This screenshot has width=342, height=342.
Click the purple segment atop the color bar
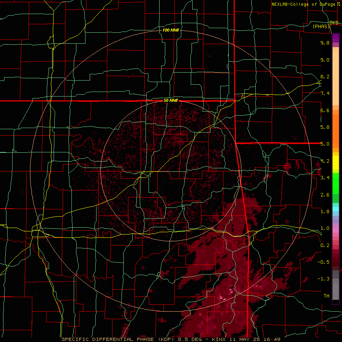[x=336, y=38]
